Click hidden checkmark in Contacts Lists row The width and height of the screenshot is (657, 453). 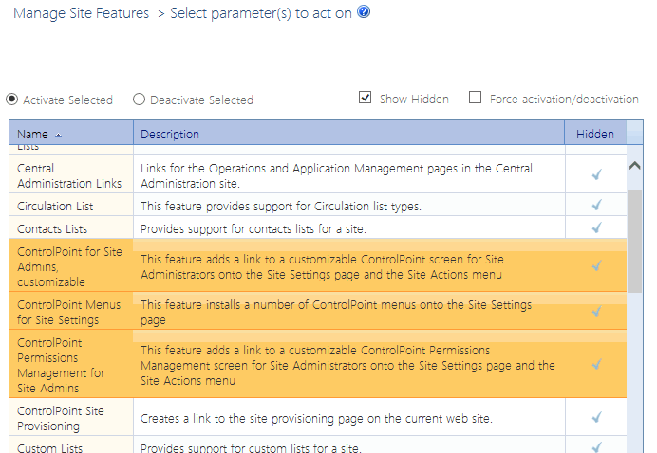[596, 227]
